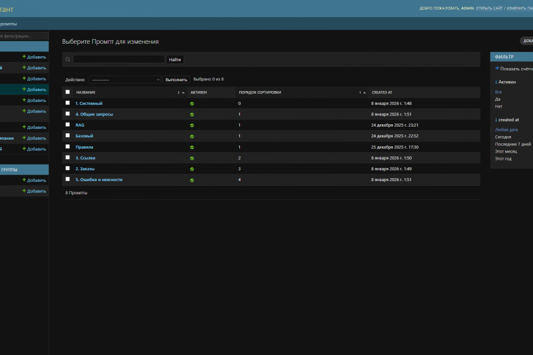Filter the list by Последние 7 дней
The width and height of the screenshot is (533, 355).
pyautogui.click(x=512, y=144)
